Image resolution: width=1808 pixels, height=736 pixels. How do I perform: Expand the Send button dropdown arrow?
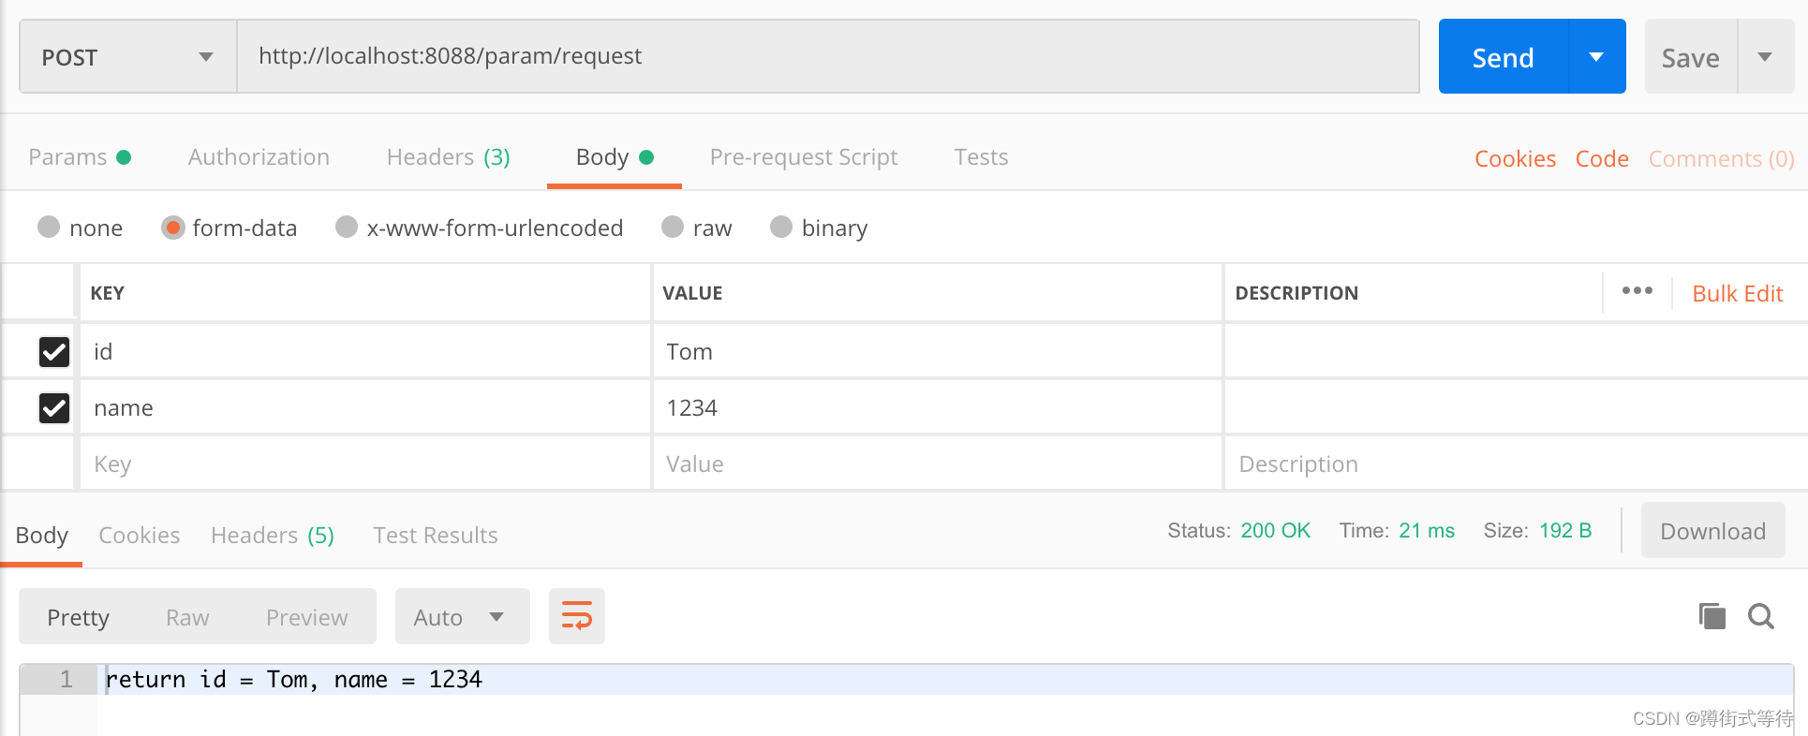pyautogui.click(x=1597, y=57)
